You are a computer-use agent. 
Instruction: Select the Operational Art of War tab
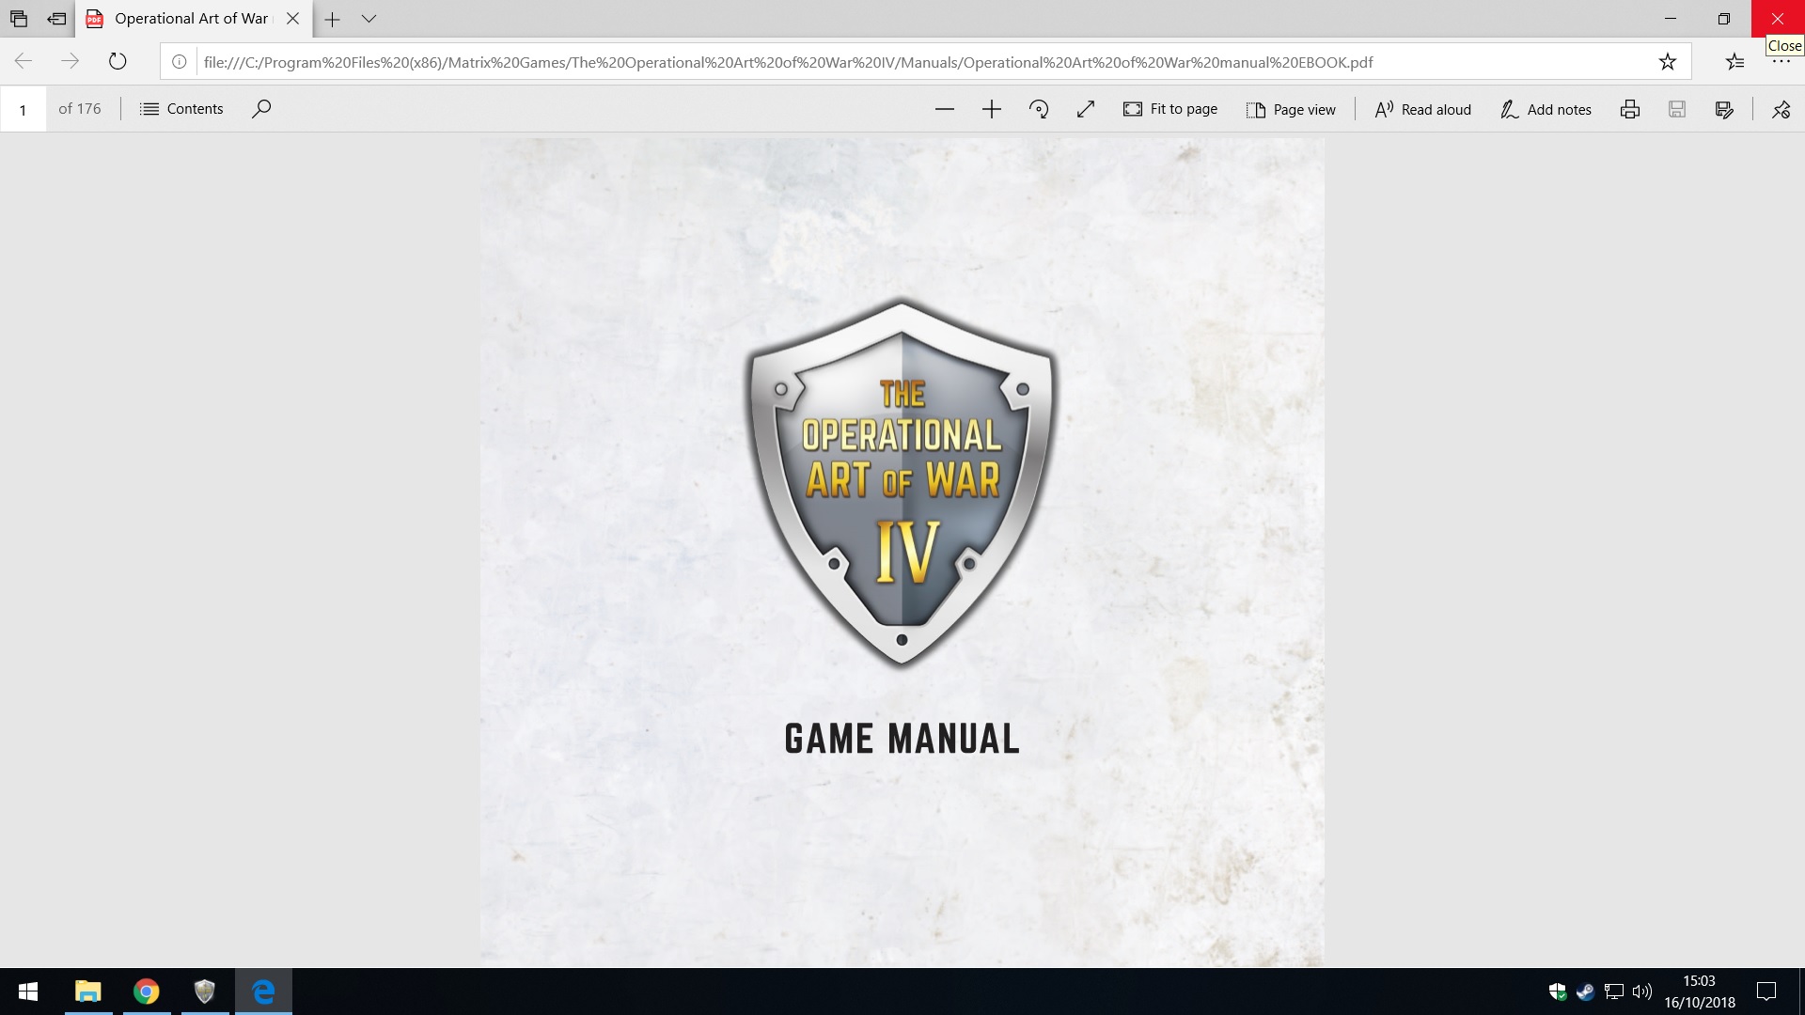tap(193, 19)
